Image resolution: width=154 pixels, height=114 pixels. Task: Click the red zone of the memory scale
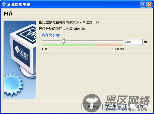coord(109,45)
